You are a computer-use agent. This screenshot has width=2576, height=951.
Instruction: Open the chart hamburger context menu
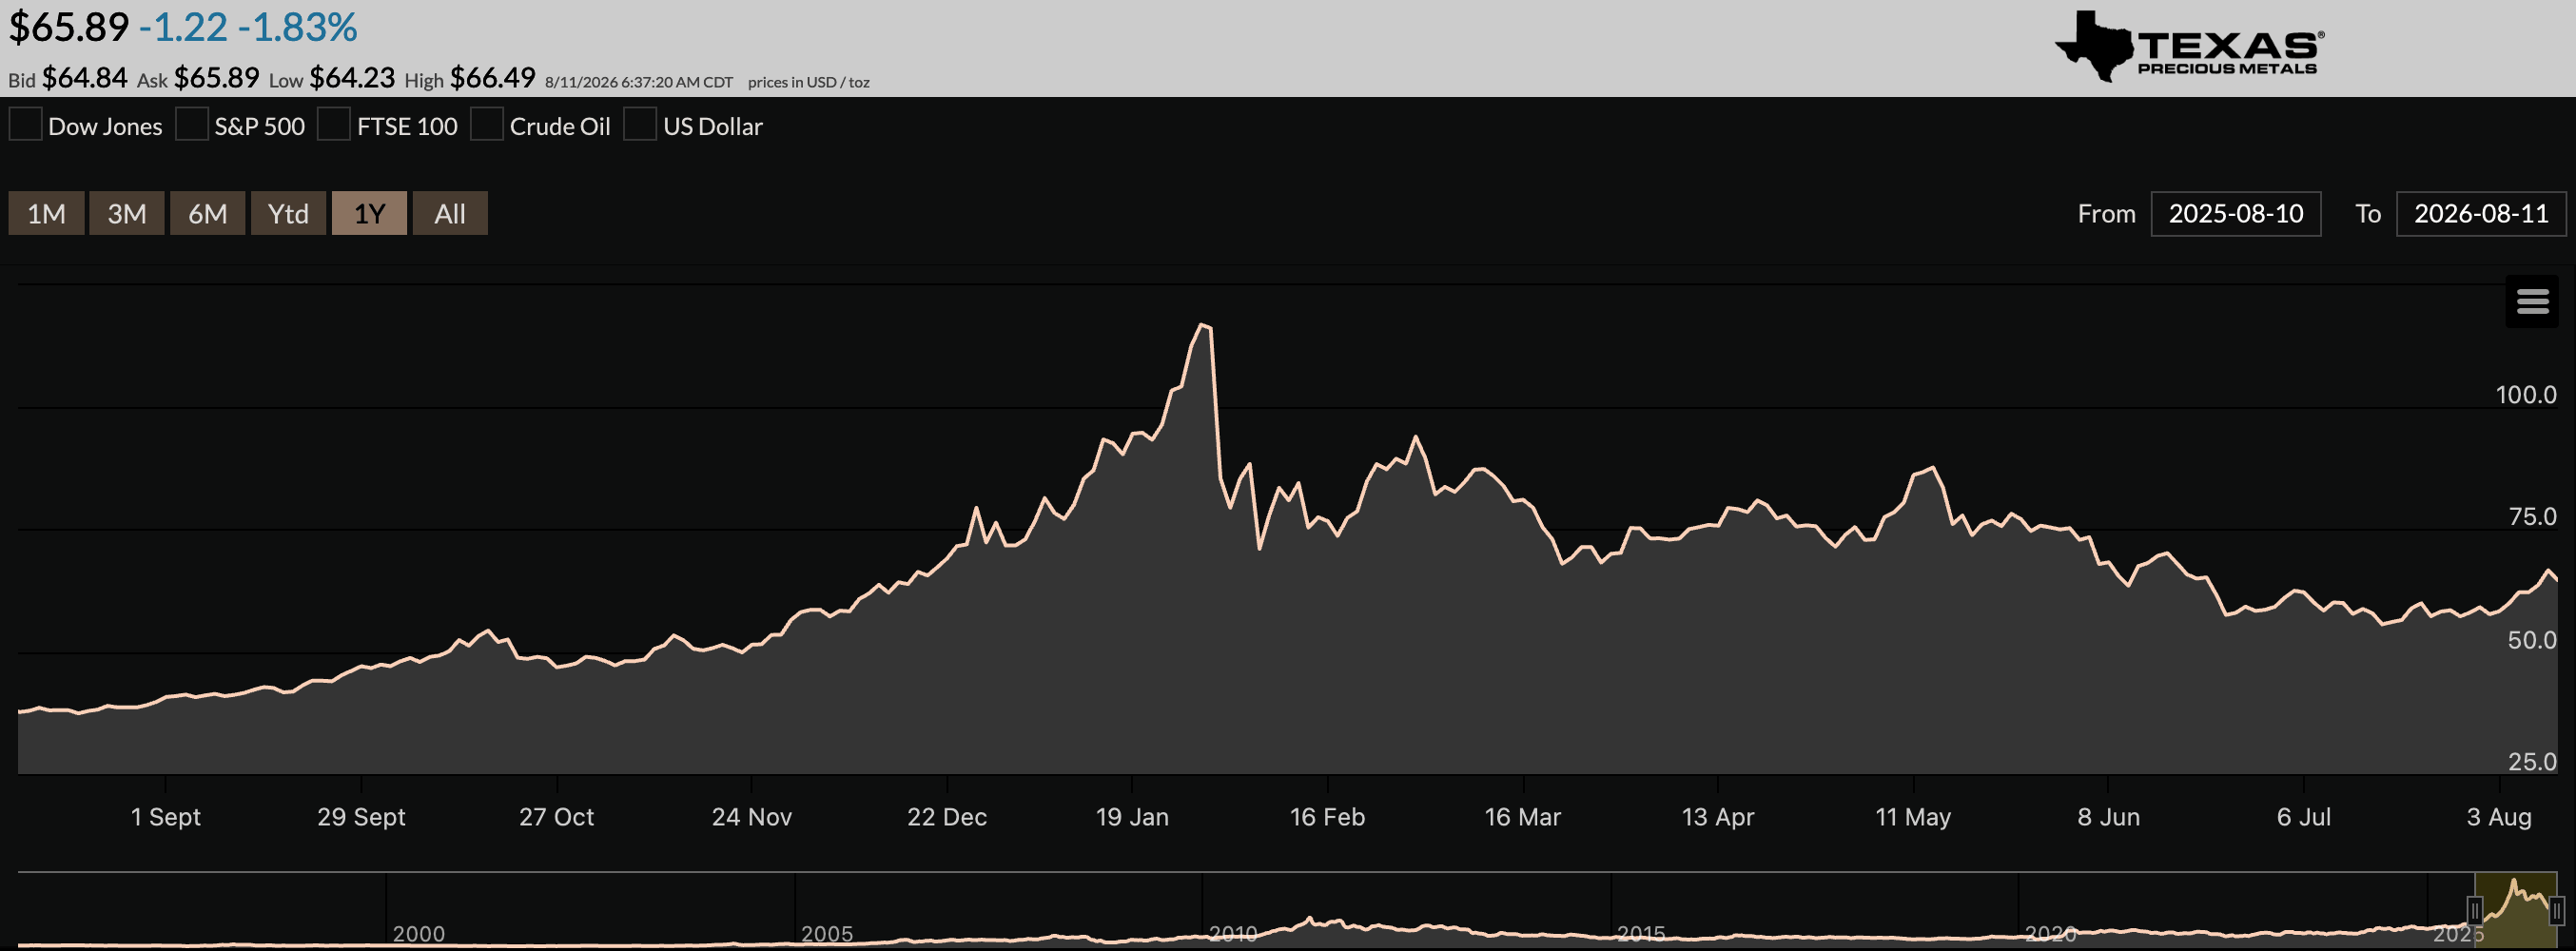pyautogui.click(x=2532, y=301)
